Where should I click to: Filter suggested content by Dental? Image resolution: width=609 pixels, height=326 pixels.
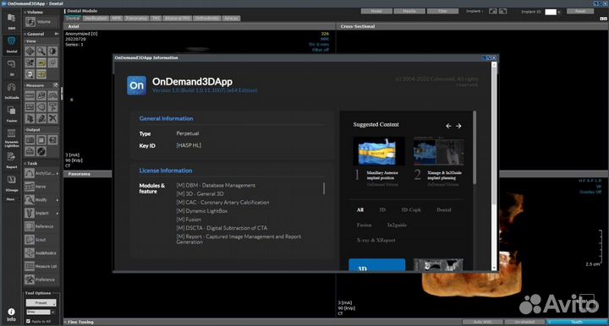click(443, 209)
